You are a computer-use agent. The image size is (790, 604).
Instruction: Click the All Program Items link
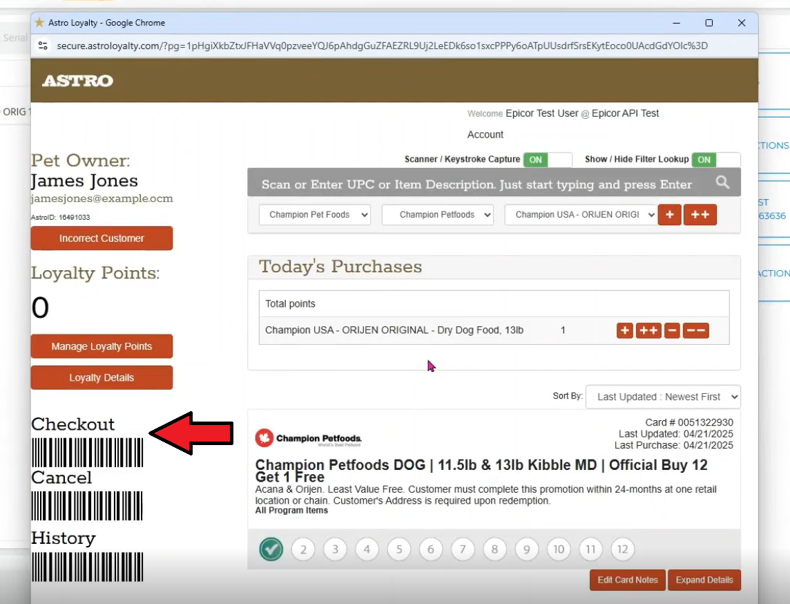291,511
